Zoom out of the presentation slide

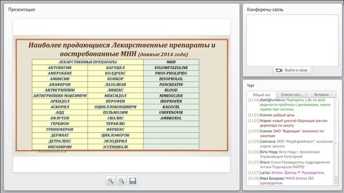pyautogui.click(x=121, y=181)
